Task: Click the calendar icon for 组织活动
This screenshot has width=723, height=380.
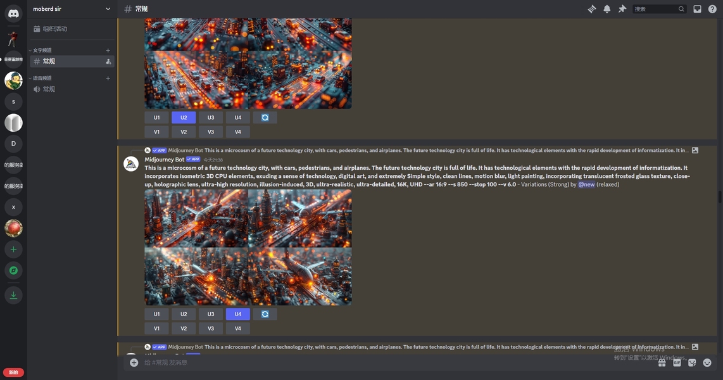Action: pos(37,28)
